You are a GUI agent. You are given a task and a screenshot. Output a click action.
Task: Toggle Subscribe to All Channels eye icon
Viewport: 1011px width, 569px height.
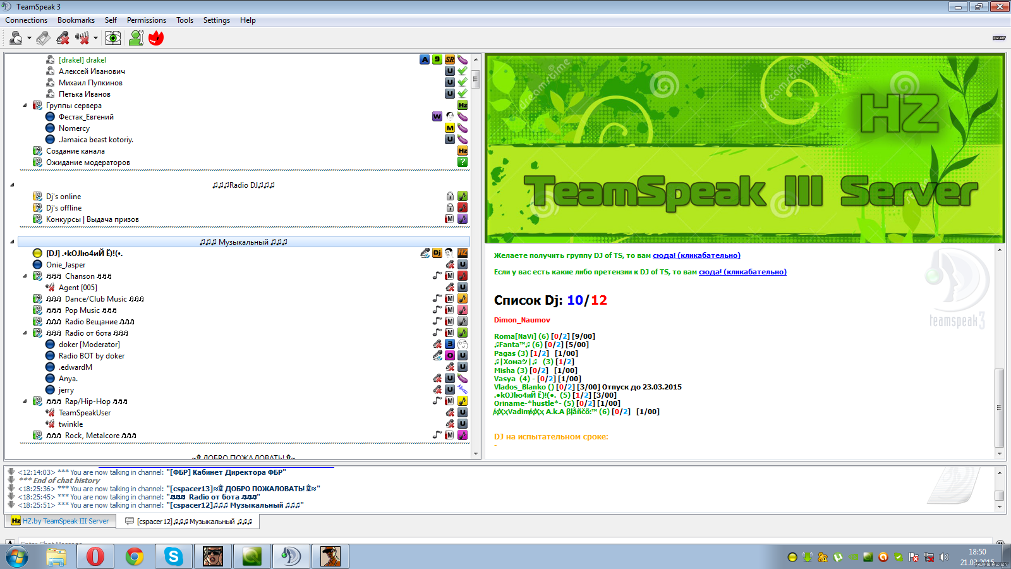pos(113,39)
